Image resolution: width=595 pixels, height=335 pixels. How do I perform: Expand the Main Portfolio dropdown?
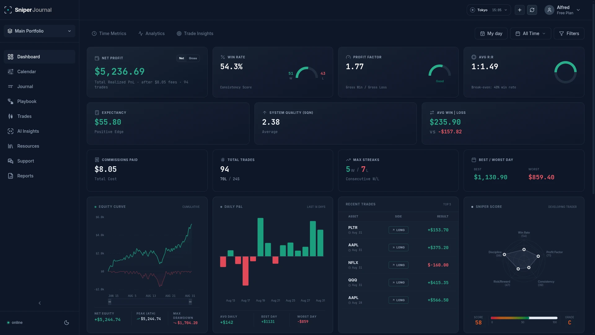(40, 31)
